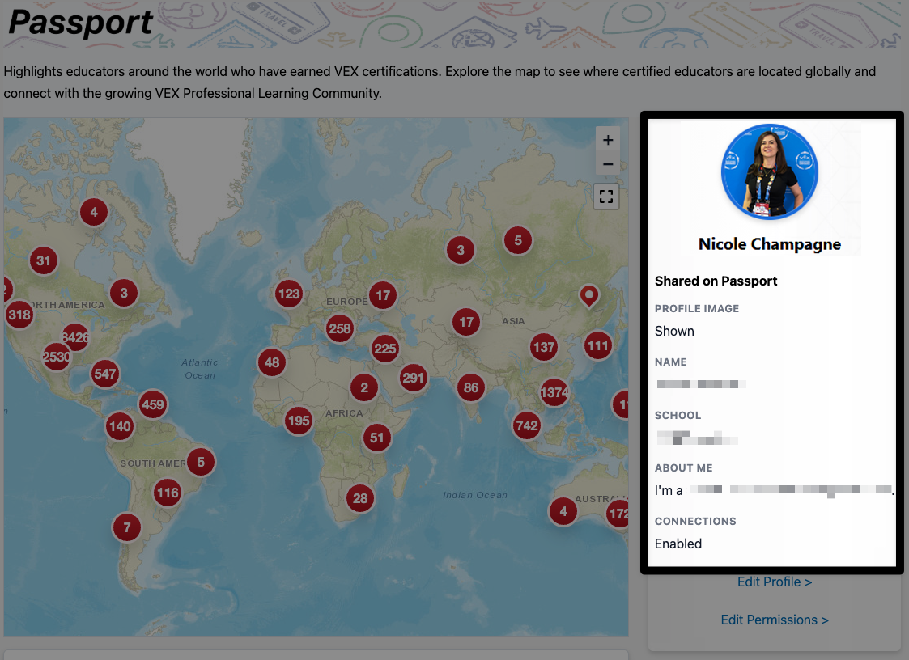Image resolution: width=909 pixels, height=660 pixels.
Task: Click the Nicole Champagne name heading
Action: coord(769,244)
